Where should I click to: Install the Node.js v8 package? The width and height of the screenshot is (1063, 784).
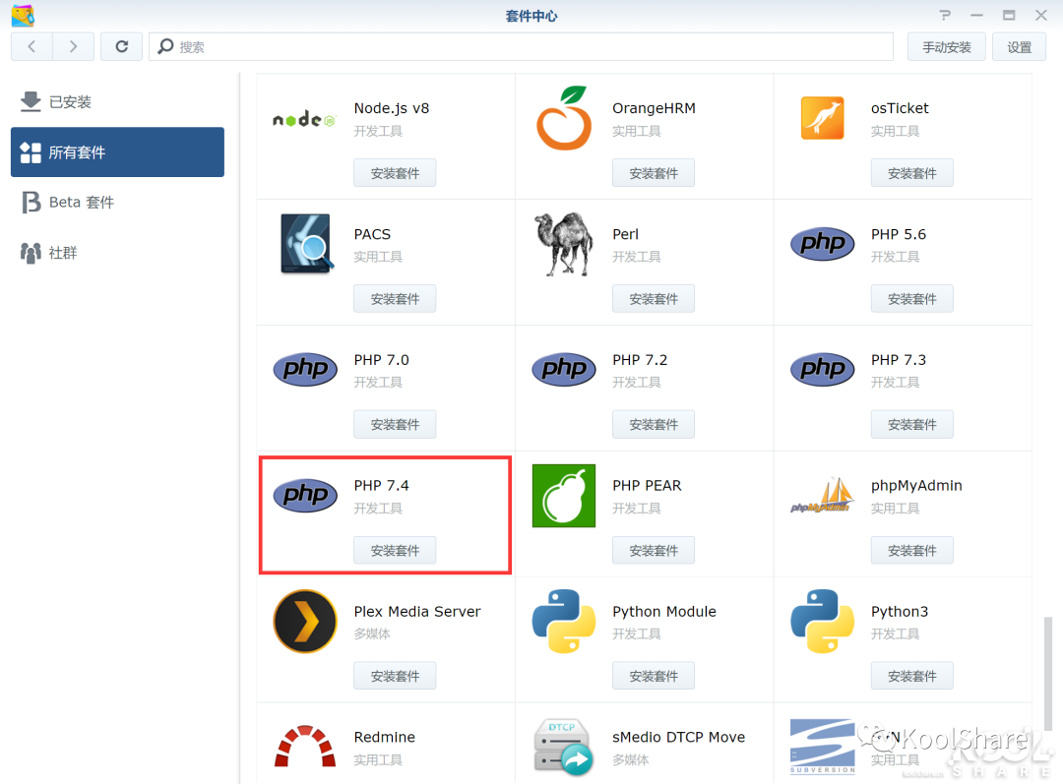tap(395, 173)
